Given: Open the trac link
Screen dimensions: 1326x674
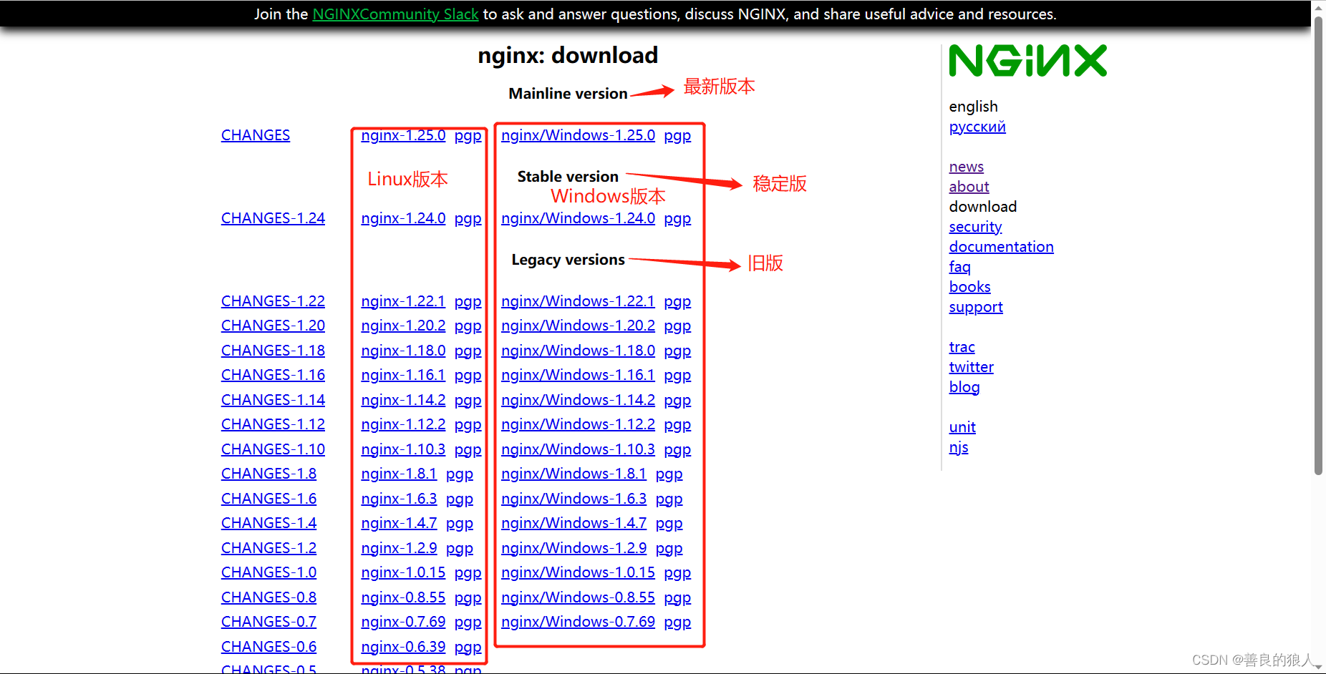Looking at the screenshot, I should (962, 347).
